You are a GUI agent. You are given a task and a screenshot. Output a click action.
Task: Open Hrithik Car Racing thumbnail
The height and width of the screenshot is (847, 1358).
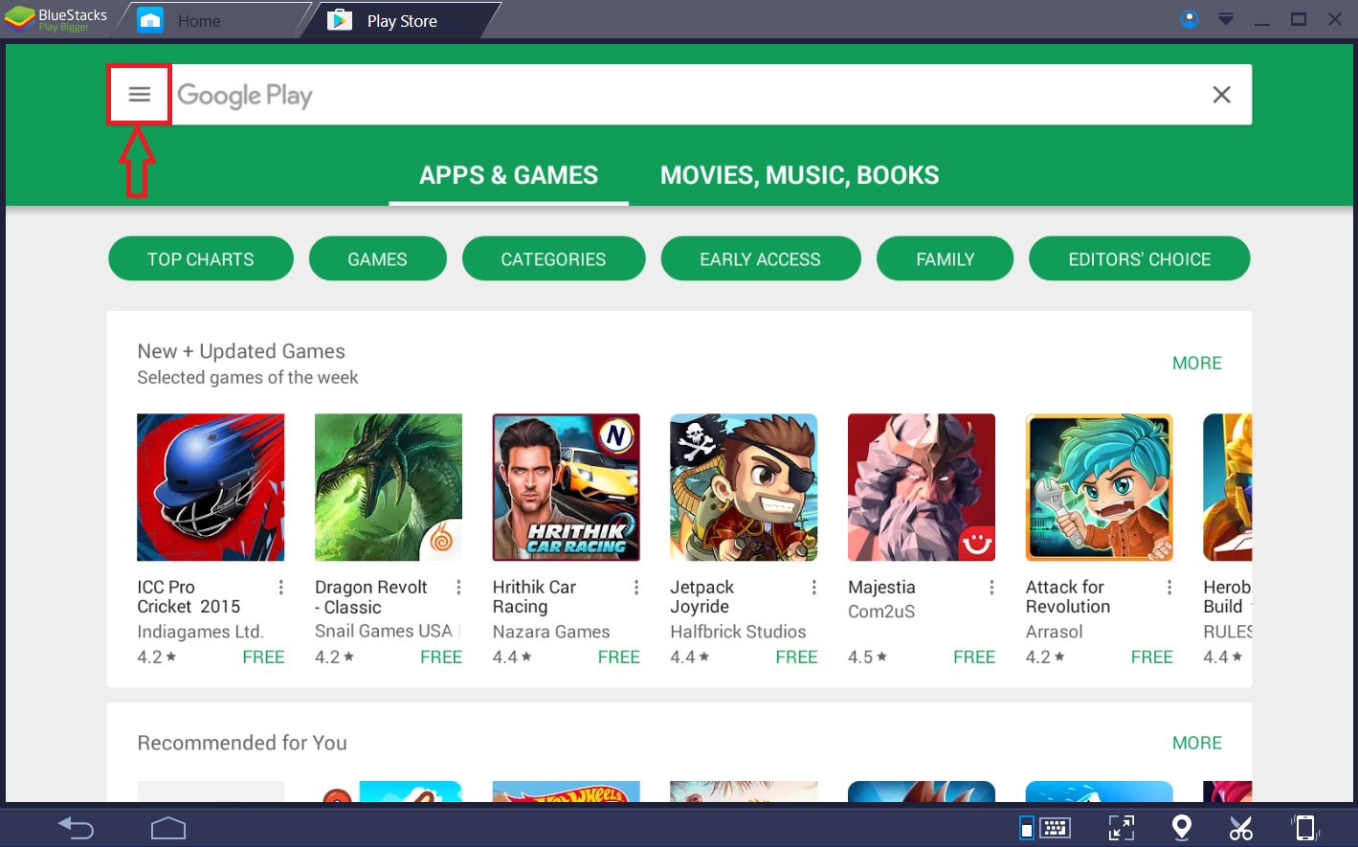[x=566, y=487]
